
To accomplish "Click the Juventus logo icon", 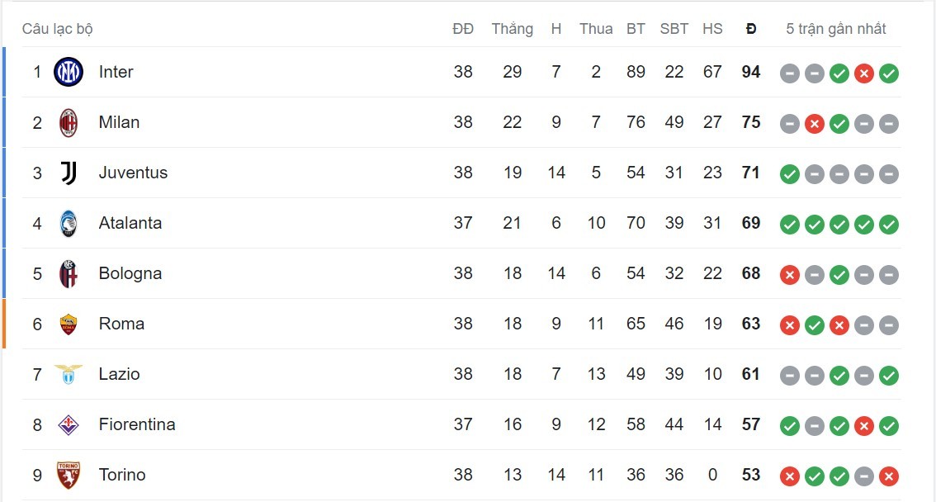I will [69, 173].
